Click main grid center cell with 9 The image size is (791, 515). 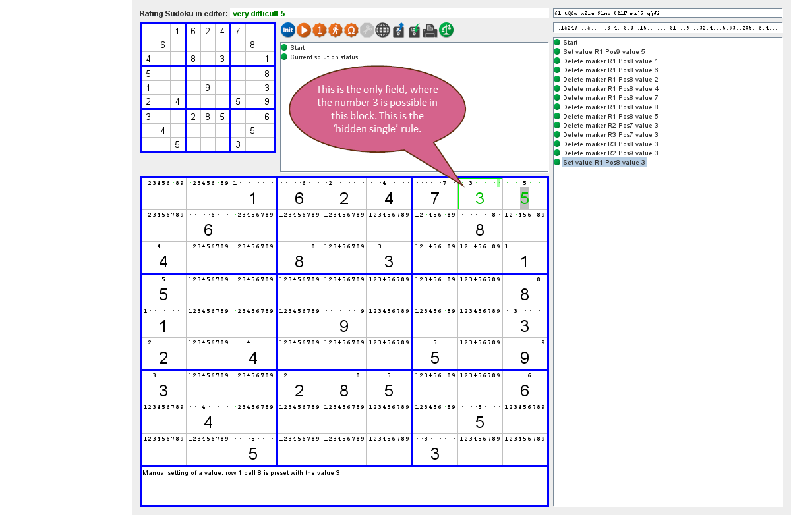click(x=344, y=321)
